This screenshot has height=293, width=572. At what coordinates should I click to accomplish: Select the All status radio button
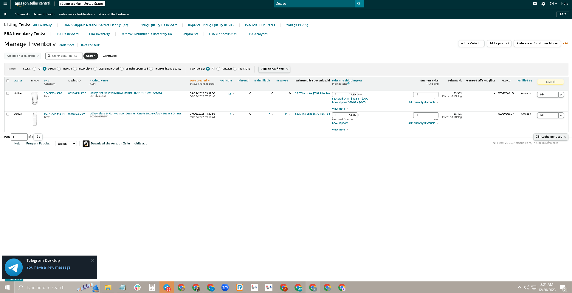pyautogui.click(x=34, y=69)
